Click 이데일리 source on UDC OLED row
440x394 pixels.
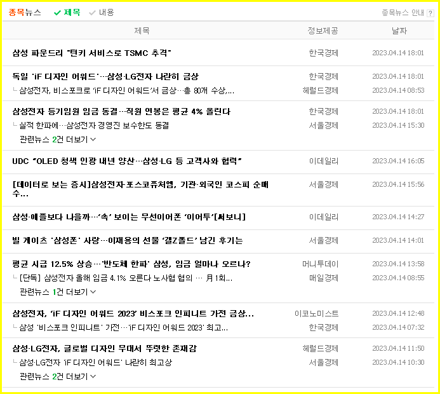click(324, 161)
